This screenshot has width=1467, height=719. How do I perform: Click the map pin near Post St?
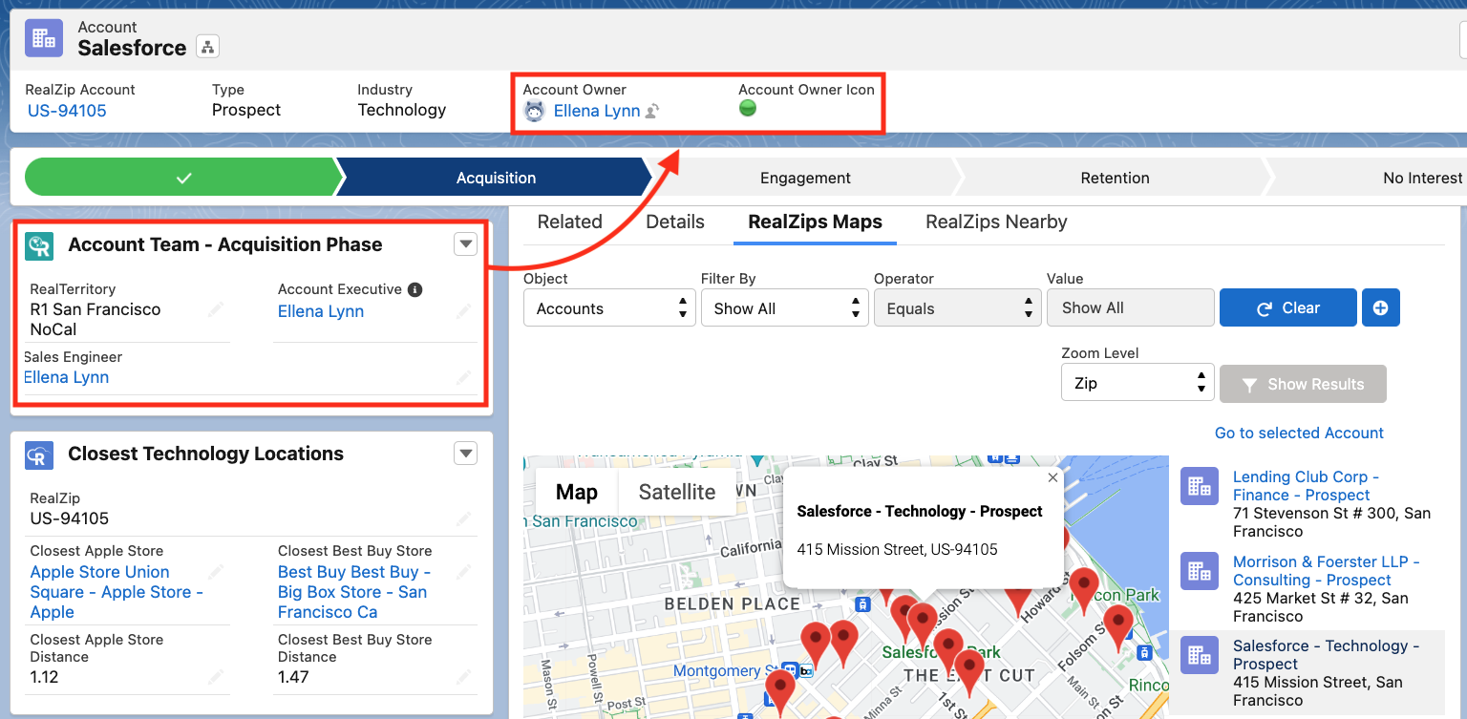coord(780,689)
